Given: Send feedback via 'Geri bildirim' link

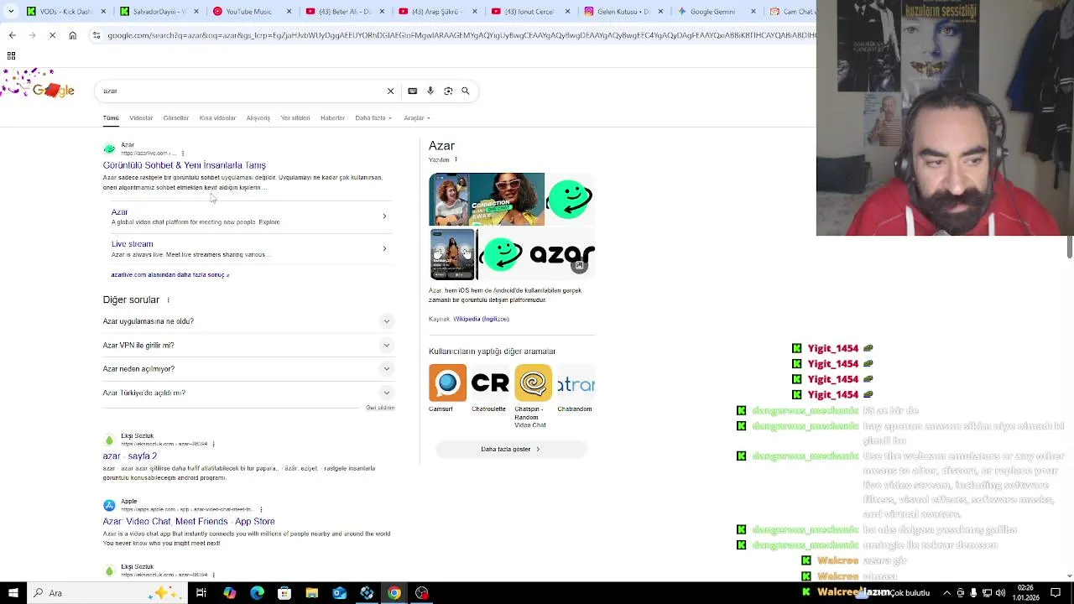Looking at the screenshot, I should click(380, 408).
